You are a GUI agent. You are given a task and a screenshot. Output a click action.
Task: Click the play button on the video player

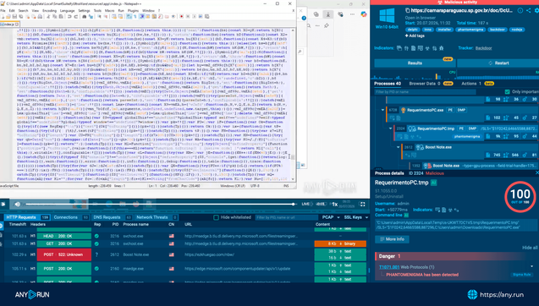pos(3,204)
